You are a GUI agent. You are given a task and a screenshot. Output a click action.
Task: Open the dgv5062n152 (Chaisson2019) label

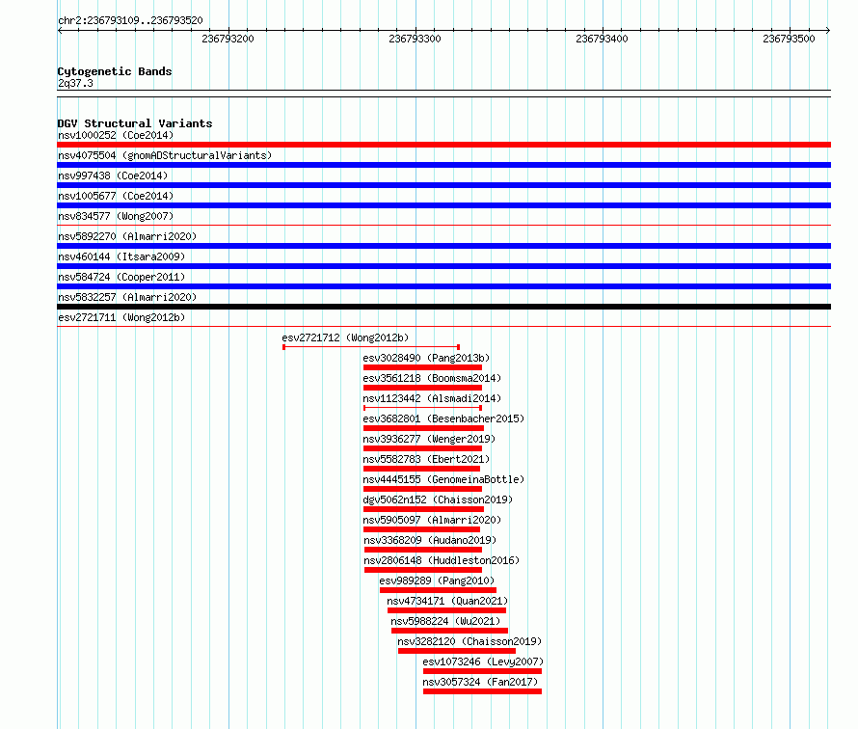point(438,499)
